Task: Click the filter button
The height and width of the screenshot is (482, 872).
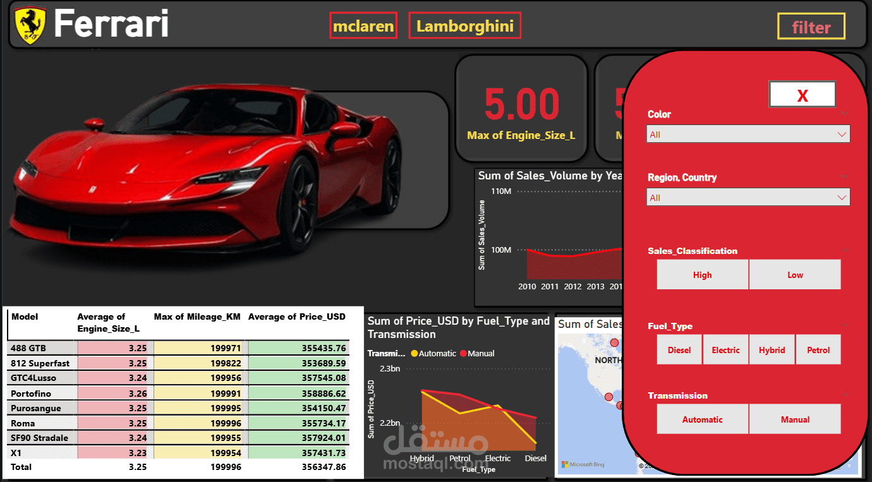Action: point(811,27)
